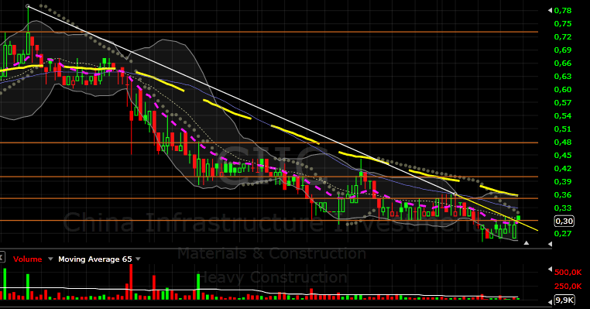
Task: Click the scale arrow below the 0,27 price
Action: (x=550, y=244)
